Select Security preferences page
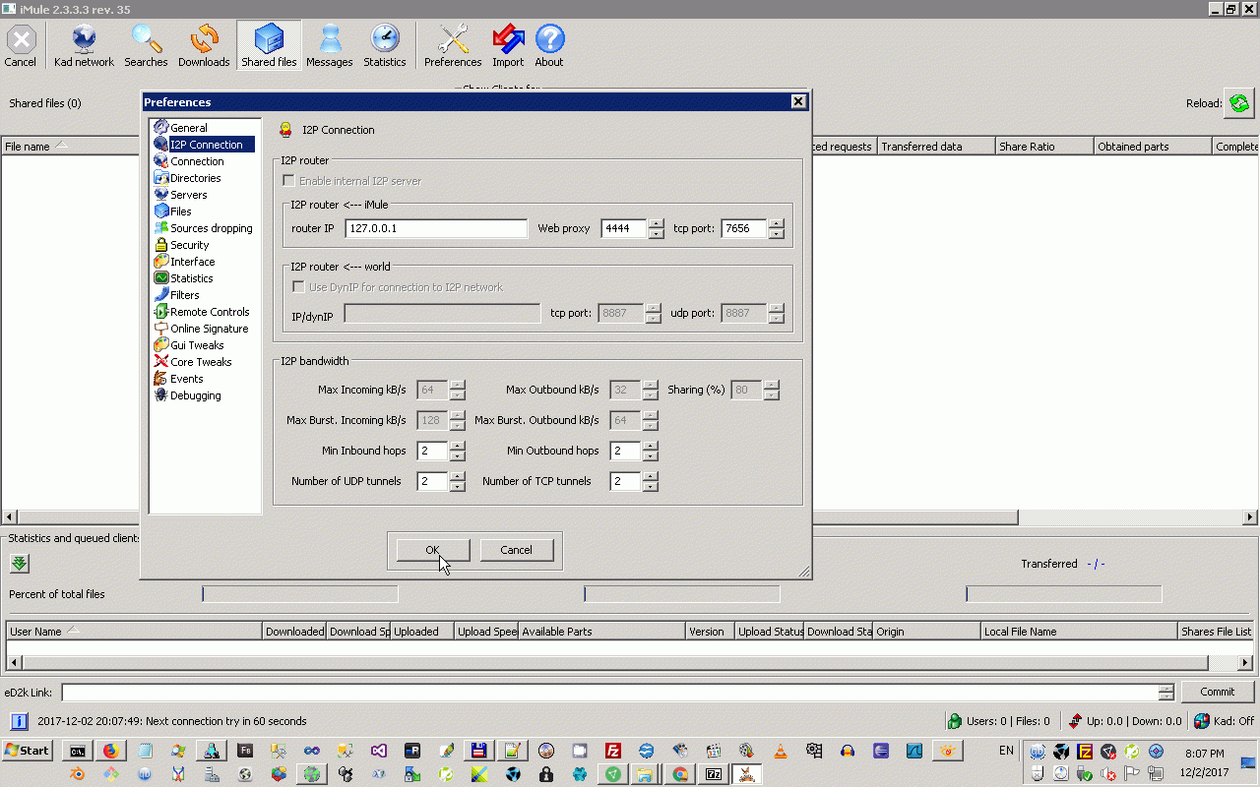Viewport: 1260px width, 787px height. coord(189,245)
